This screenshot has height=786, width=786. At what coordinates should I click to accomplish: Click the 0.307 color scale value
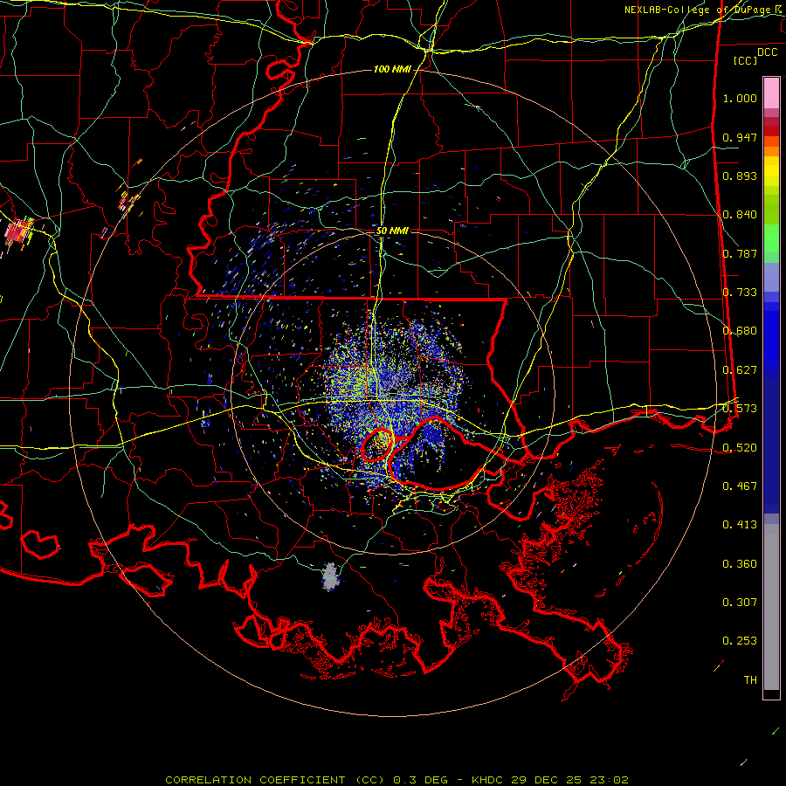[740, 603]
